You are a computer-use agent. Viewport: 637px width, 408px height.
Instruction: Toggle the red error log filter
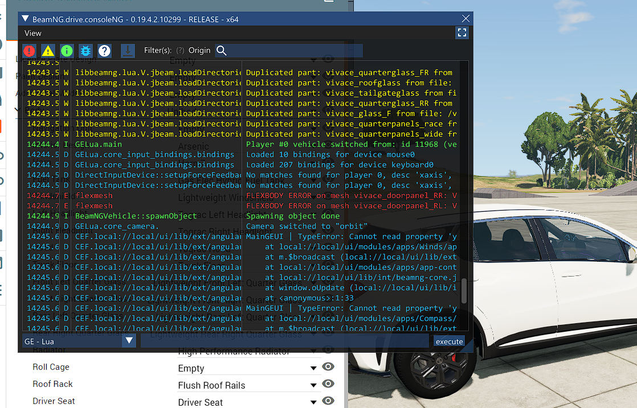29,51
